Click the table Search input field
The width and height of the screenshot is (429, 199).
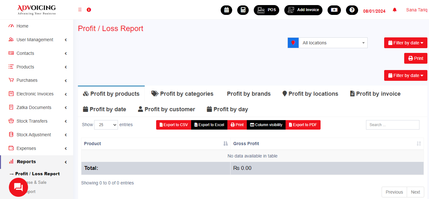(x=392, y=125)
